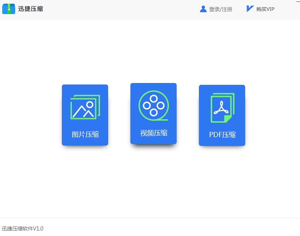Open the 购买VIP purchase link
The width and height of the screenshot is (300, 236).
(265, 9)
